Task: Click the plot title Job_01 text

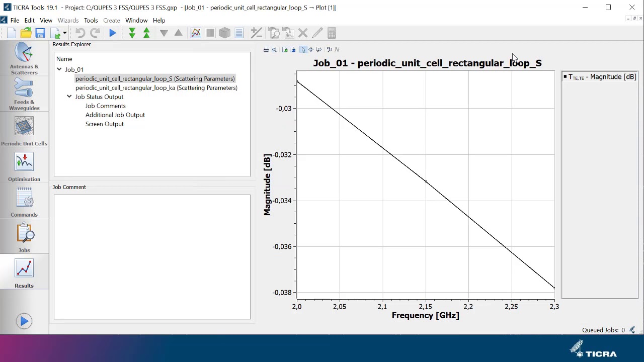Action: point(427,63)
